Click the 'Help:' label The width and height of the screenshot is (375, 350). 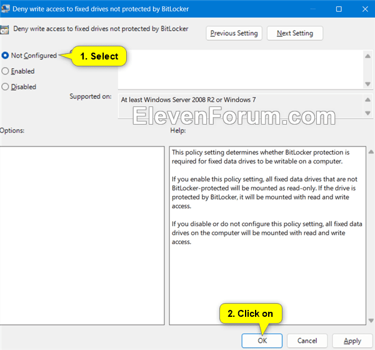(178, 131)
